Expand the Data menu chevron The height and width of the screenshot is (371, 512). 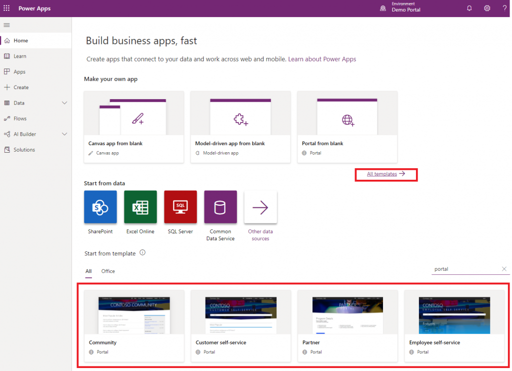64,103
